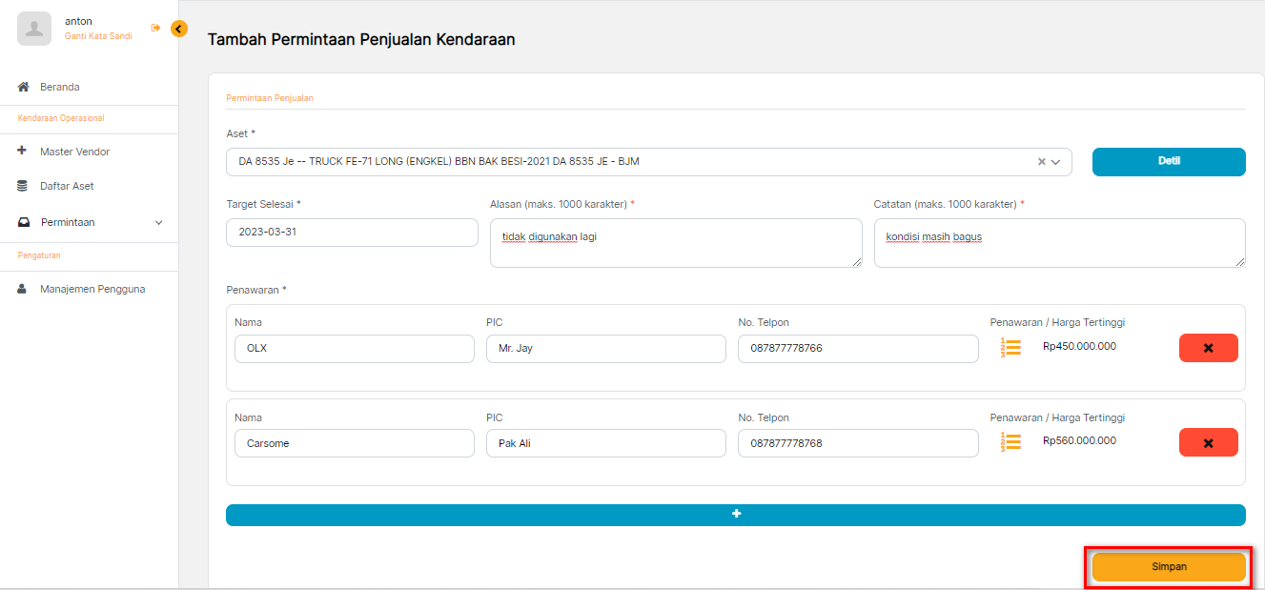The image size is (1265, 590).
Task: Add a new Penawaran row
Action: click(x=735, y=515)
